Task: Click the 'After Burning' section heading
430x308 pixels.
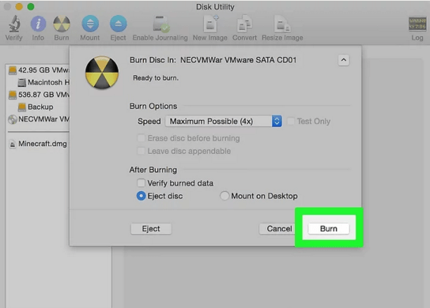Action: [153, 170]
